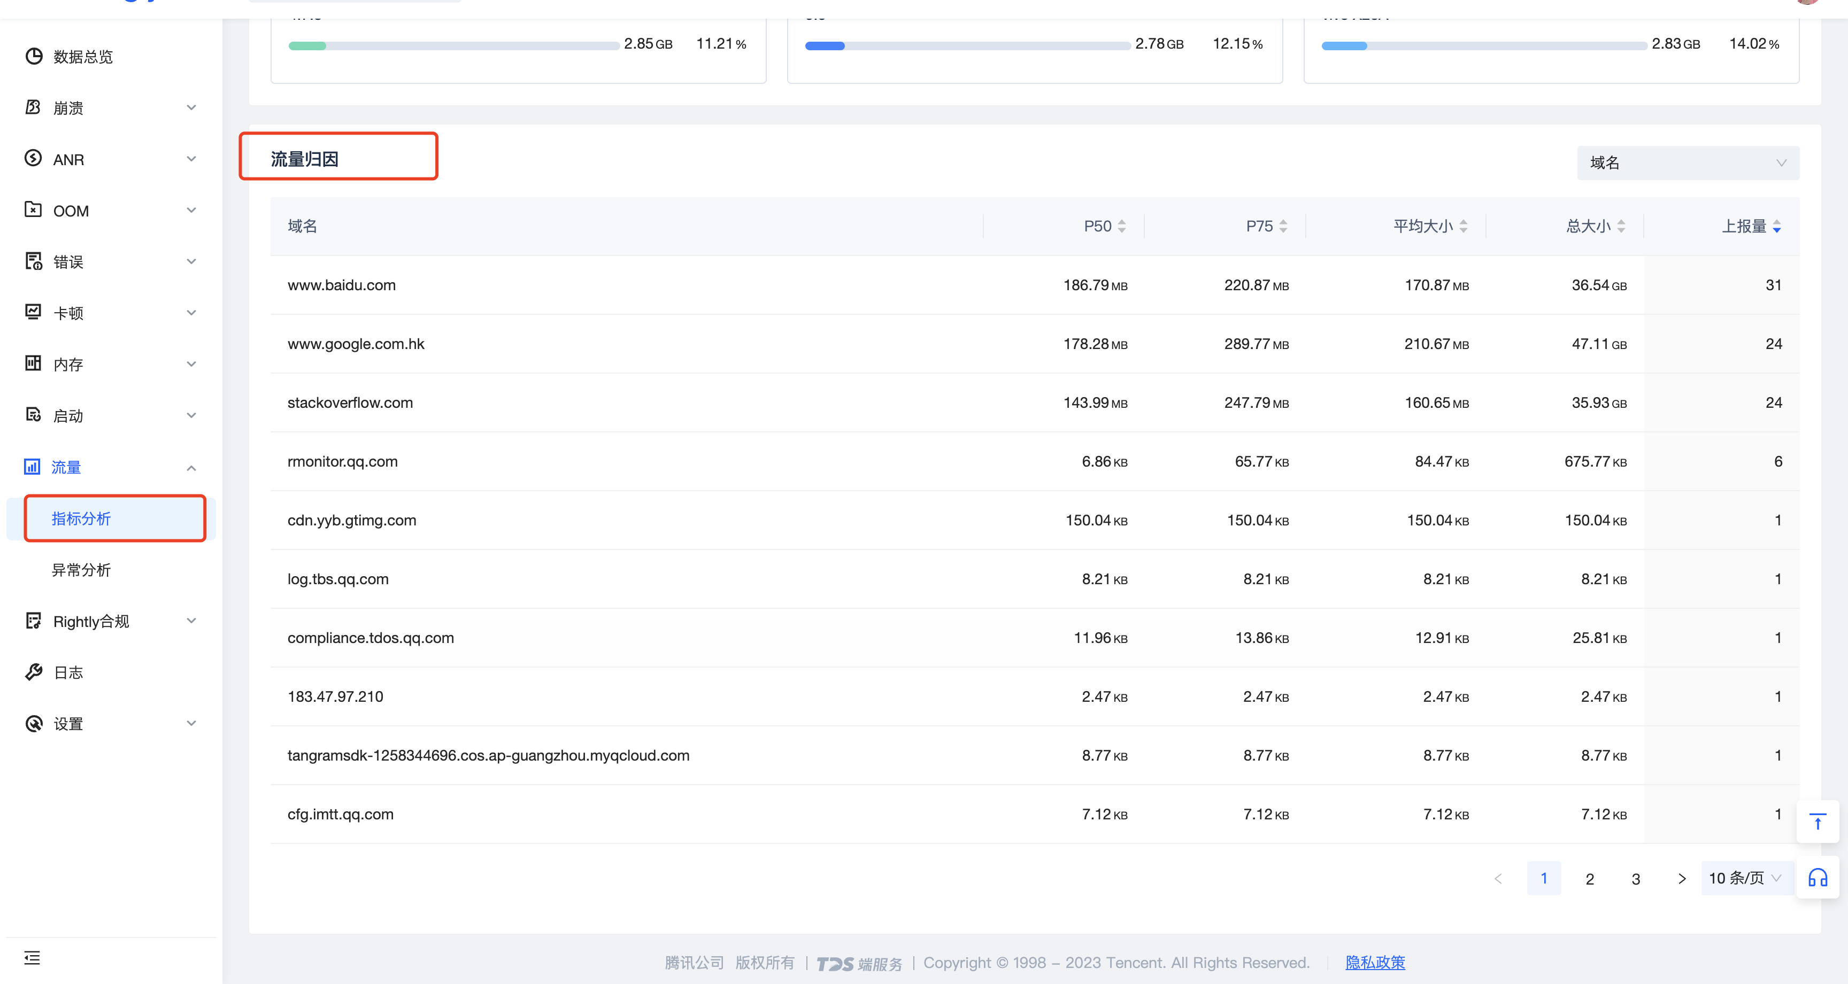1848x984 pixels.
Task: Sort table by P50 column
Action: [x=1121, y=226]
